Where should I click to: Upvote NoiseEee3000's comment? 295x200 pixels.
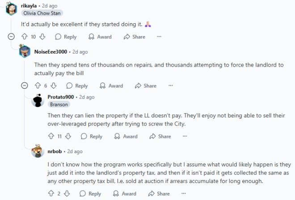click(x=38, y=86)
